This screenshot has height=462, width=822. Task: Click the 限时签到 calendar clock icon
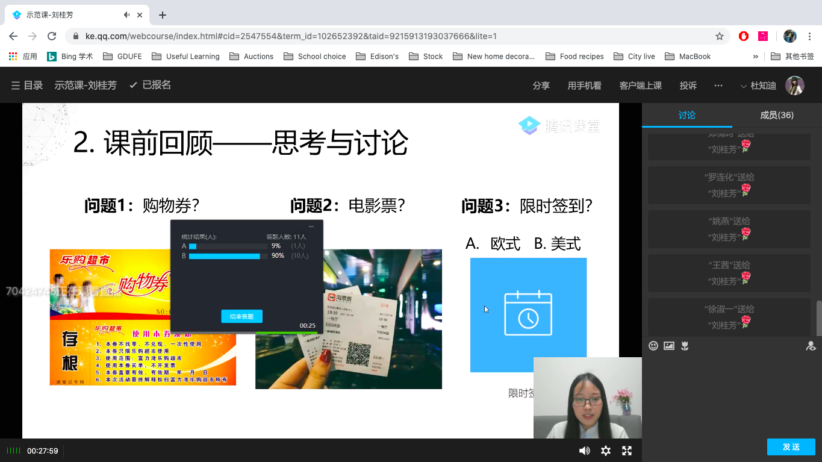[x=528, y=314]
